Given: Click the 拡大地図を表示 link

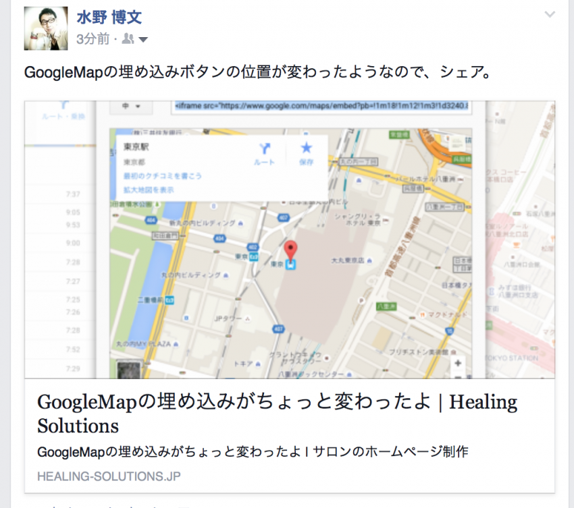Looking at the screenshot, I should point(149,190).
